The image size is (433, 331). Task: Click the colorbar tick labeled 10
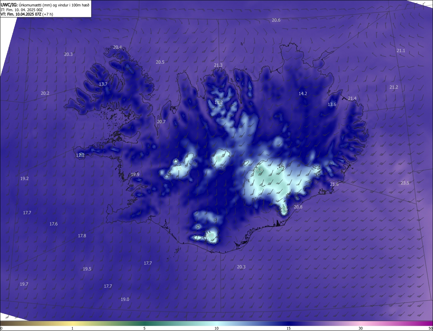[x=216, y=328]
